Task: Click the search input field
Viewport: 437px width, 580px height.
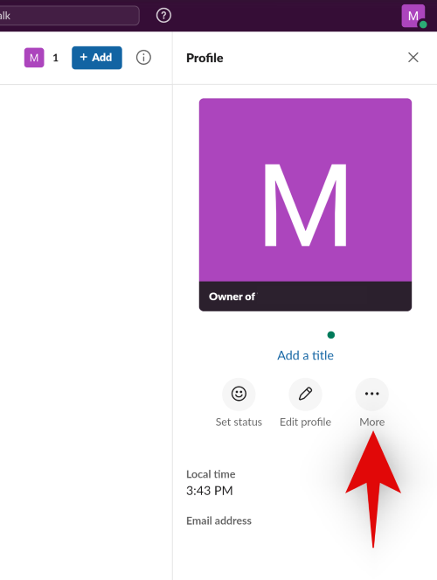Action: click(x=69, y=16)
